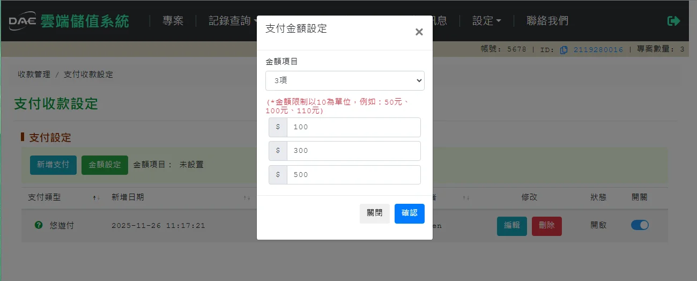
Task: Click the dollar sign beside the 100 field
Action: [x=278, y=127]
